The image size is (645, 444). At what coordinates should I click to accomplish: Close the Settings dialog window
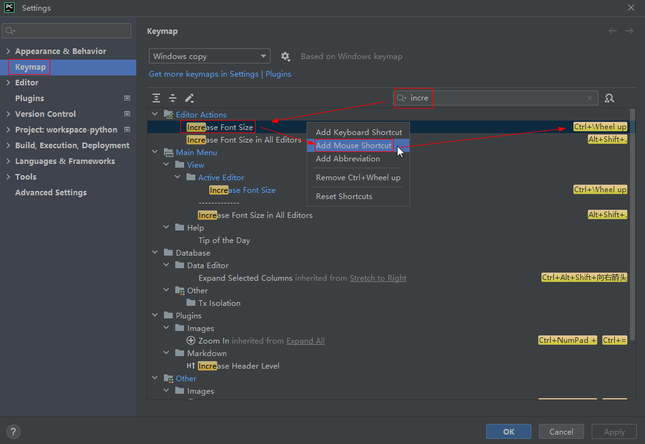coord(631,8)
